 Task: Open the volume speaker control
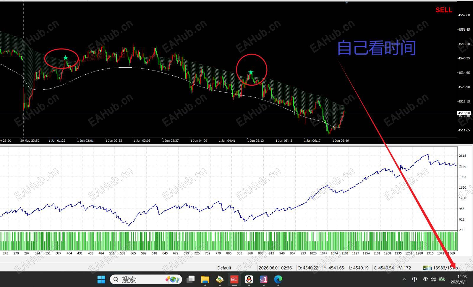433,279
